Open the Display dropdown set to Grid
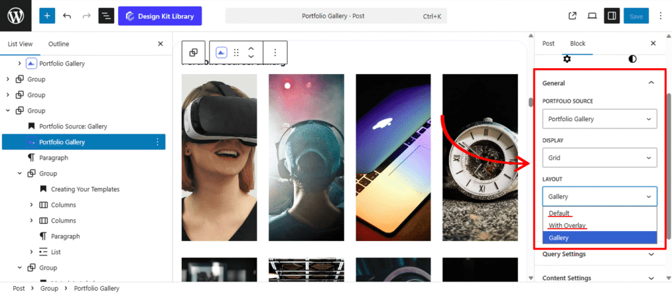The image size is (672, 294). tap(600, 158)
